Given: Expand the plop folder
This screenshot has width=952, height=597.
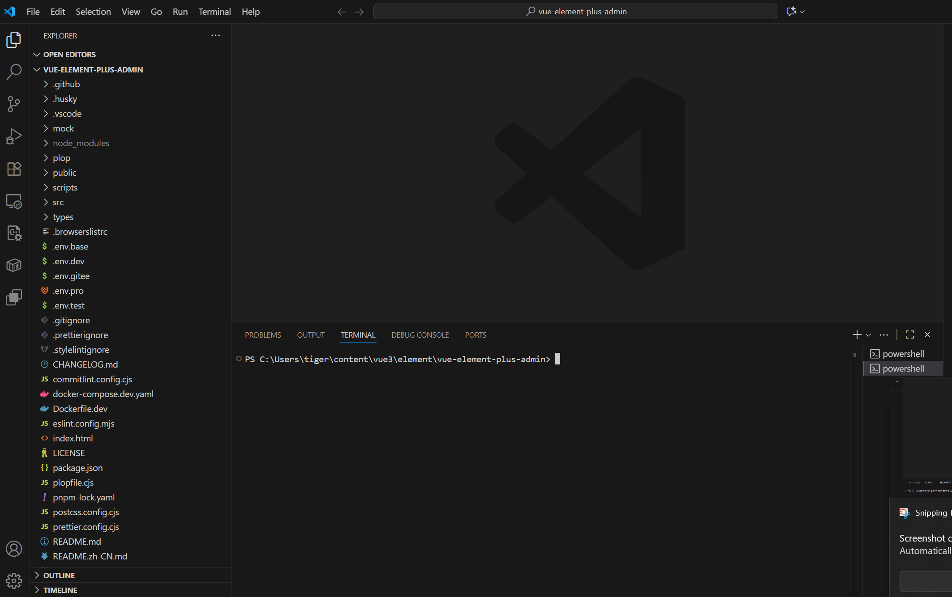Looking at the screenshot, I should pyautogui.click(x=130, y=158).
